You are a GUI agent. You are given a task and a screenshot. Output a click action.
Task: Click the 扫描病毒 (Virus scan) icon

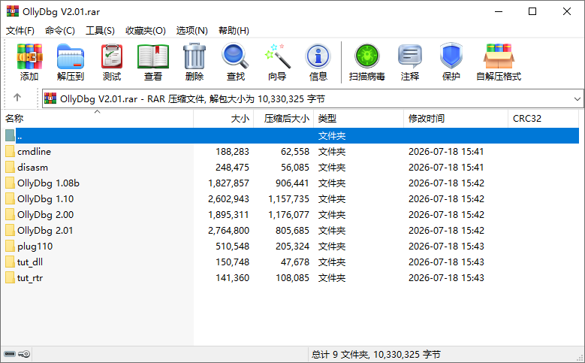point(367,56)
